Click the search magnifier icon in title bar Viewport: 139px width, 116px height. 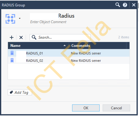[118, 5]
